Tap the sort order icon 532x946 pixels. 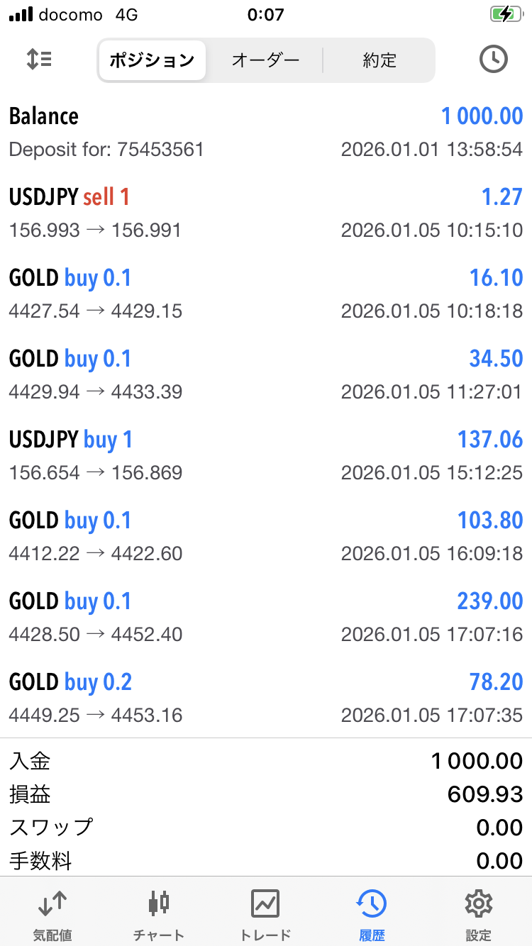39,60
